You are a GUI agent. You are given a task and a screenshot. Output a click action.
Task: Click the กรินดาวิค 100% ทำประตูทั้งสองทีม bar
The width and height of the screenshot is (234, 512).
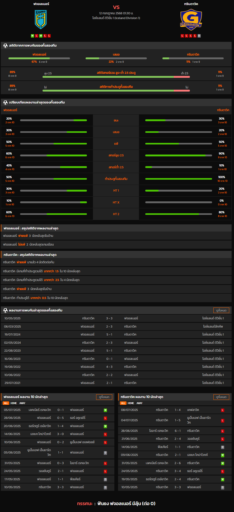(179, 179)
